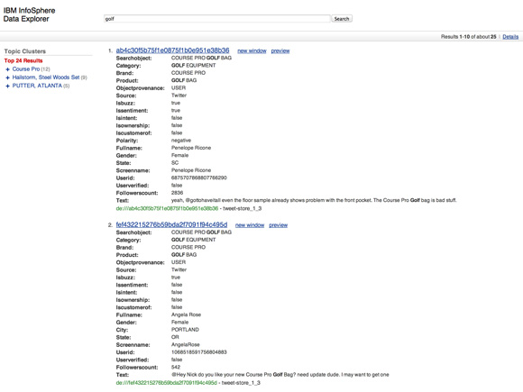This screenshot has height=392, width=523.
Task: Open the Course Pro topic cluster link
Action: tap(26, 69)
